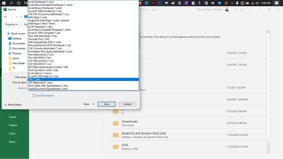Choose Excel 97-2003 Template (*.xlt)
Image resolution: width=283 pixels, height=159 pixels.
point(83,33)
